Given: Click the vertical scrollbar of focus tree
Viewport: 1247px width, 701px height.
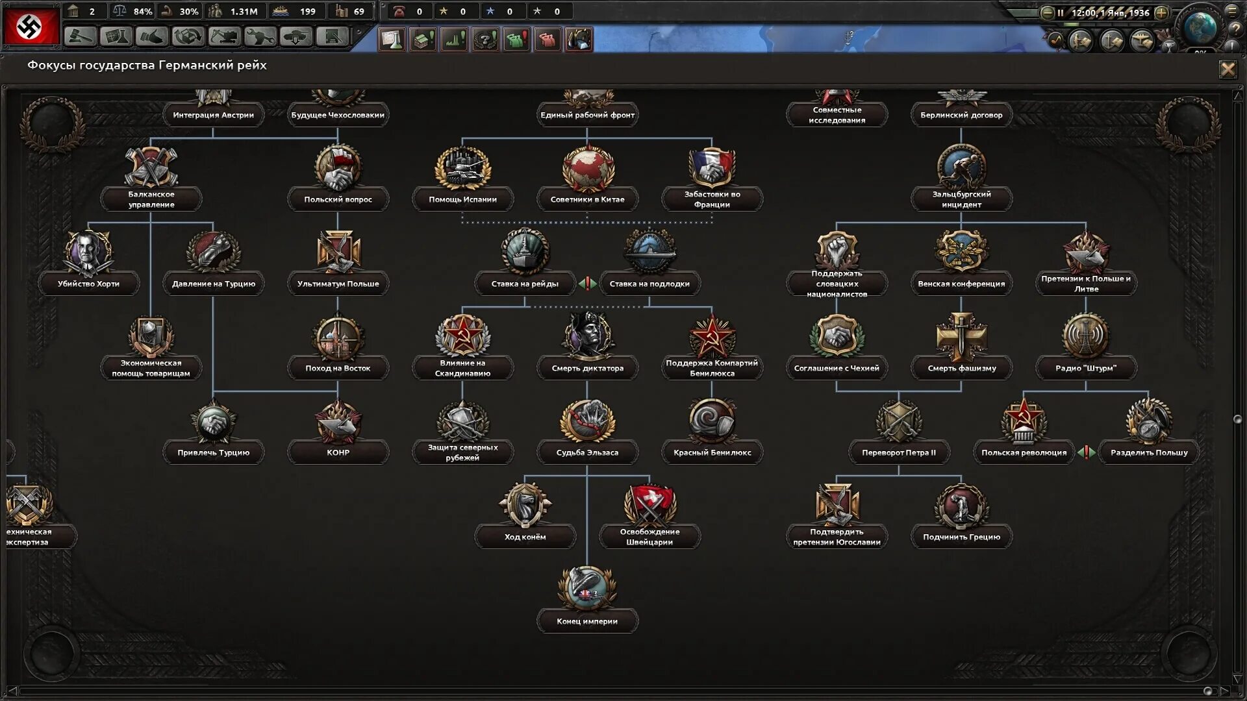Looking at the screenshot, I should coord(1237,419).
